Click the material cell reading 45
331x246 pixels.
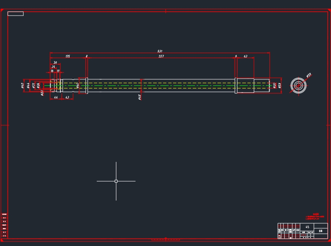click(307, 227)
